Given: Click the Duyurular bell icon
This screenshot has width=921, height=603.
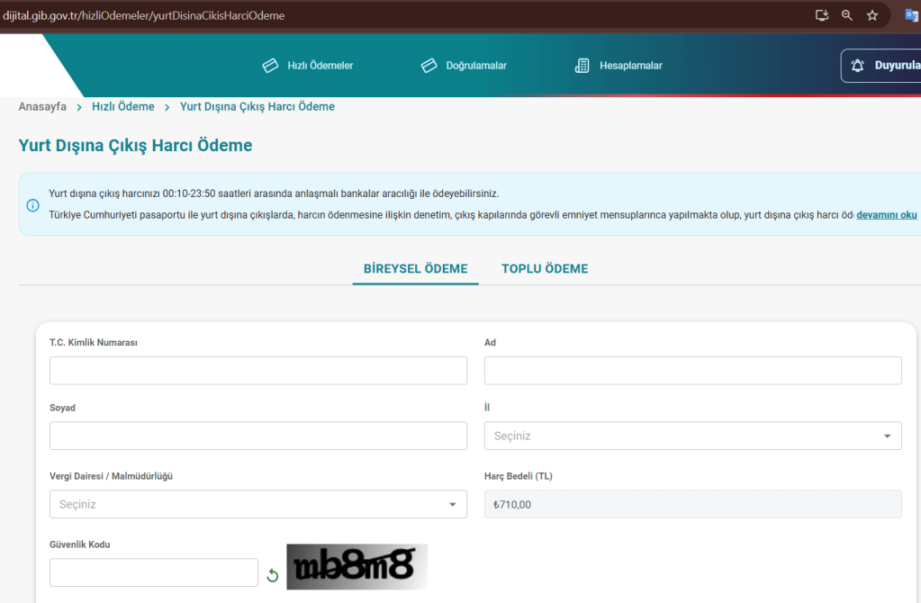Looking at the screenshot, I should point(857,66).
